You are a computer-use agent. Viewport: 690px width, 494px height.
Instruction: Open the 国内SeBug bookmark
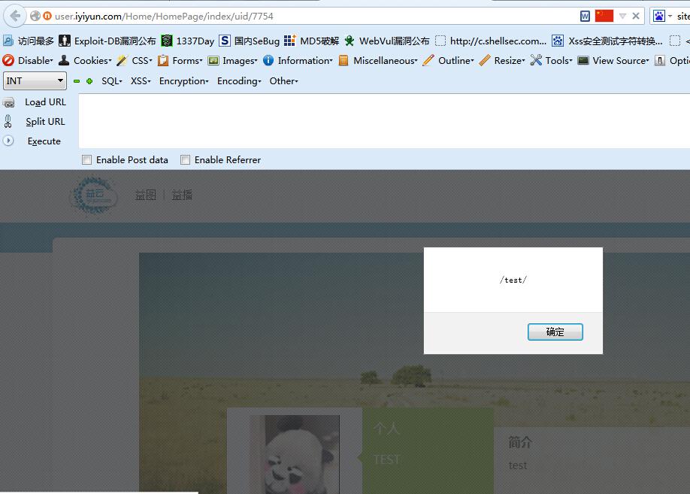tap(249, 41)
